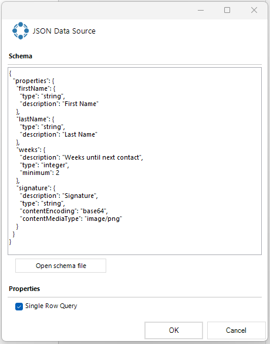Click the "description": "First Name" line
Screen dimensions: 270x344
[x=59, y=104]
